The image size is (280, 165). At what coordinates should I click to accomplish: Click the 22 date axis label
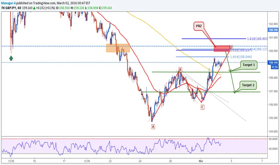click(x=110, y=161)
